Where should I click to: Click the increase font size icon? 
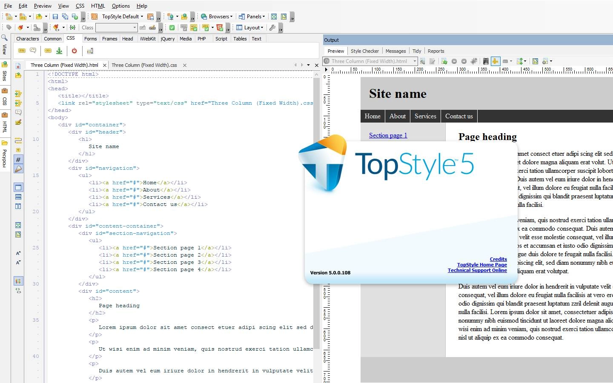coord(18,253)
